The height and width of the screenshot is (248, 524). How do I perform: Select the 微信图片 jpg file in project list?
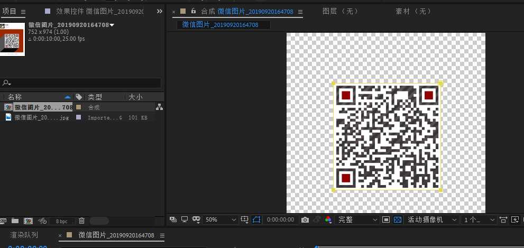click(x=41, y=118)
